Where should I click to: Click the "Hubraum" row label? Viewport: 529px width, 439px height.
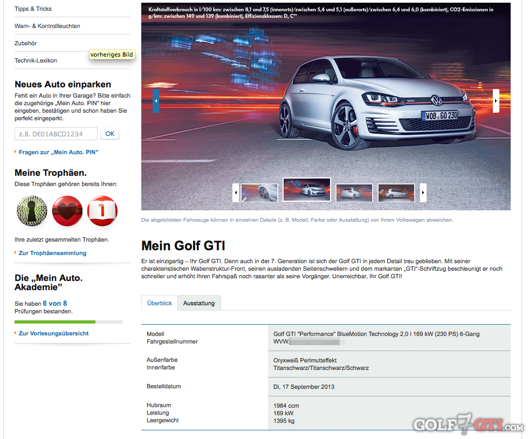(x=159, y=405)
